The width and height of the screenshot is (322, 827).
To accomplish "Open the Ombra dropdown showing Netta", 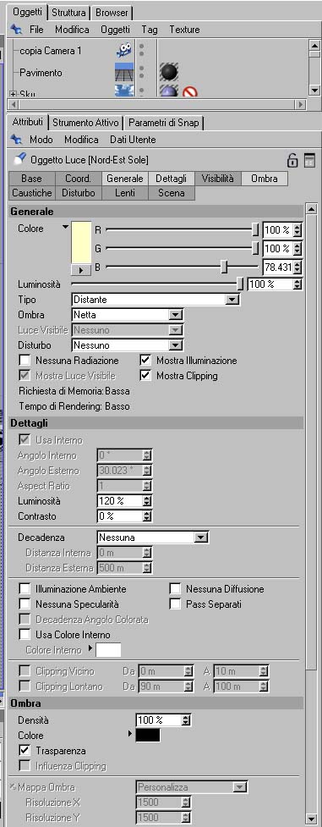I will pyautogui.click(x=127, y=315).
